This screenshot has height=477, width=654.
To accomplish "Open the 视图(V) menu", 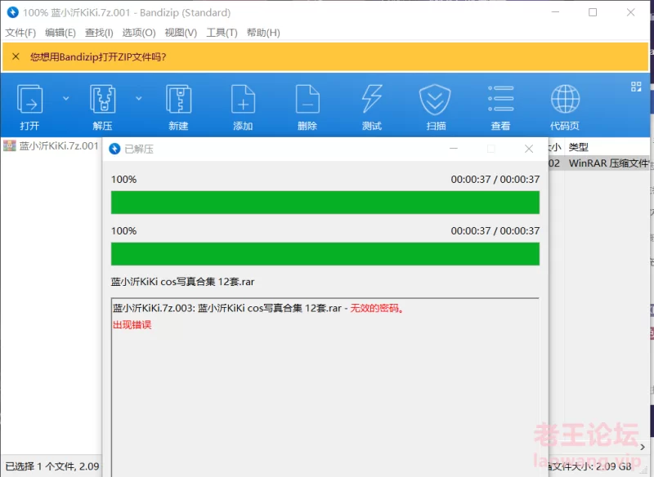I will coord(181,33).
